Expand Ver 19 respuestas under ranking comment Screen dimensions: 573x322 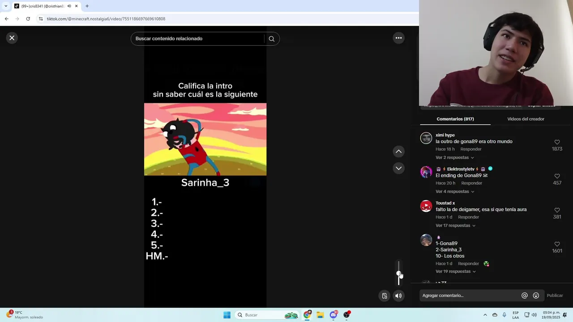point(455,271)
